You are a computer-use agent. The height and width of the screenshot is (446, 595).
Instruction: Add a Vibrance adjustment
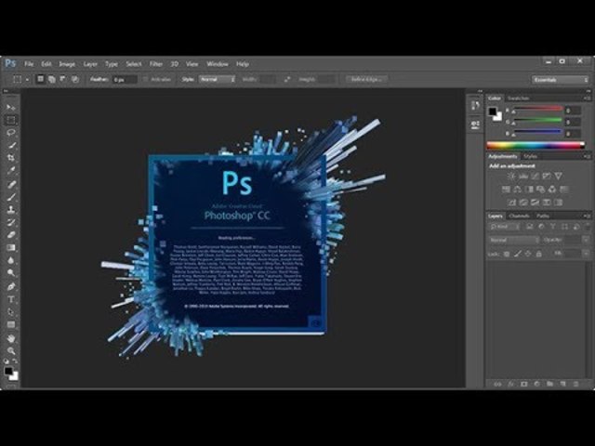[x=558, y=176]
